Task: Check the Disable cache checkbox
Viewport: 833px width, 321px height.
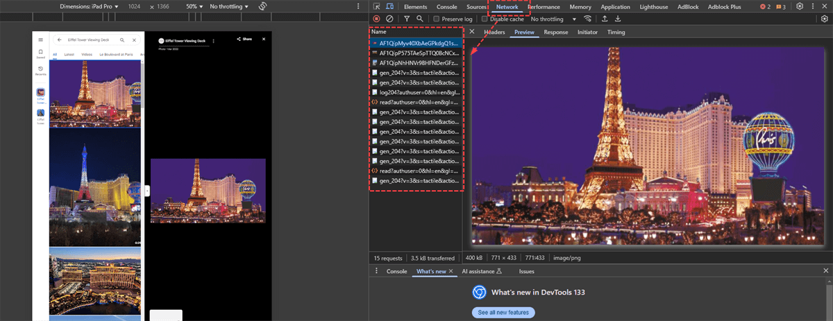Action: pos(485,19)
